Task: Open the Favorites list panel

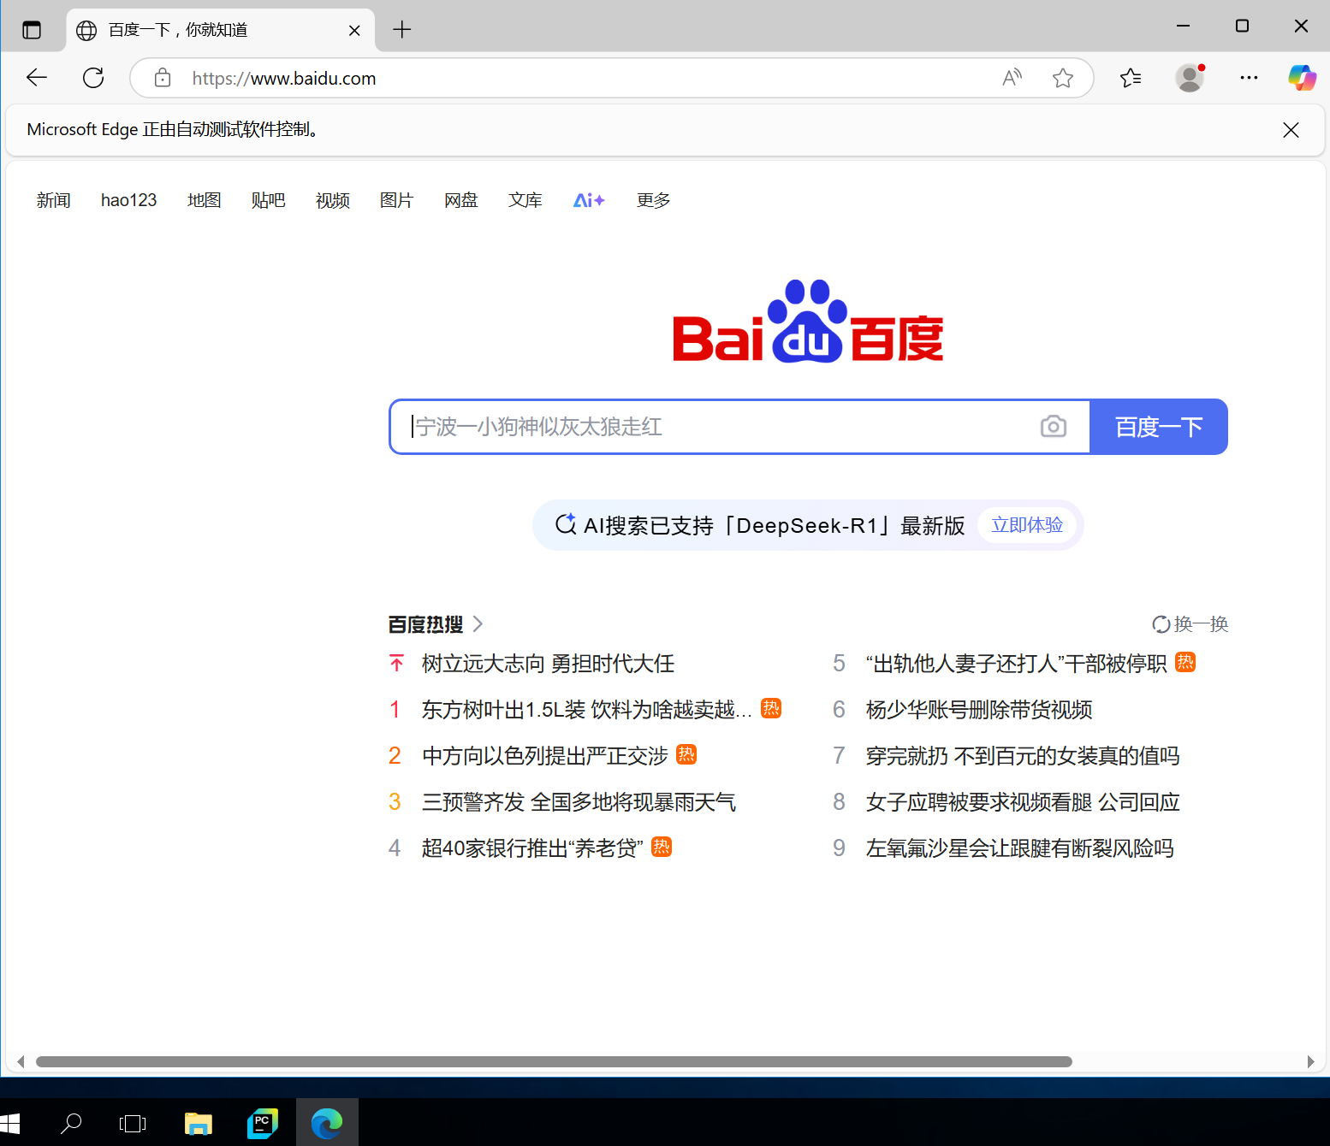Action: click(x=1131, y=78)
